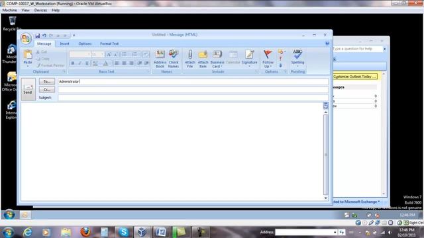
Task: Open the Paste command
Action: (28, 58)
